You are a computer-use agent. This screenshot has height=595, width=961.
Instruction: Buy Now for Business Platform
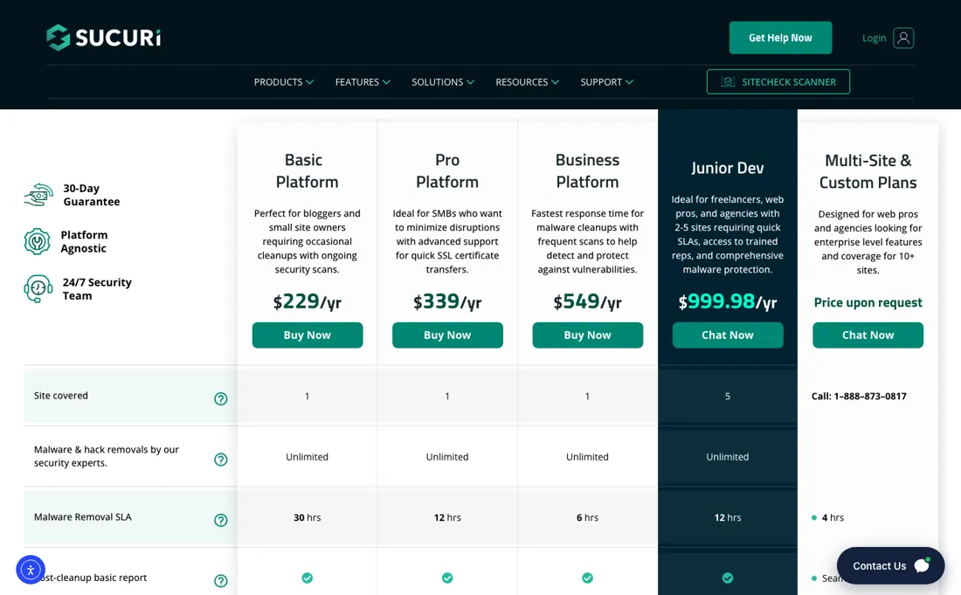tap(587, 336)
